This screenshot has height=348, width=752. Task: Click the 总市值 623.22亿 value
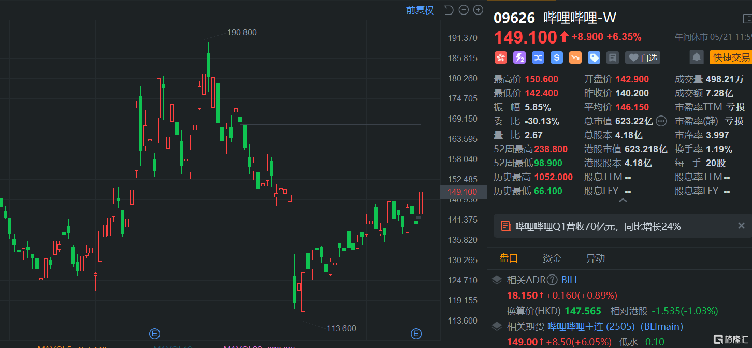coord(634,121)
